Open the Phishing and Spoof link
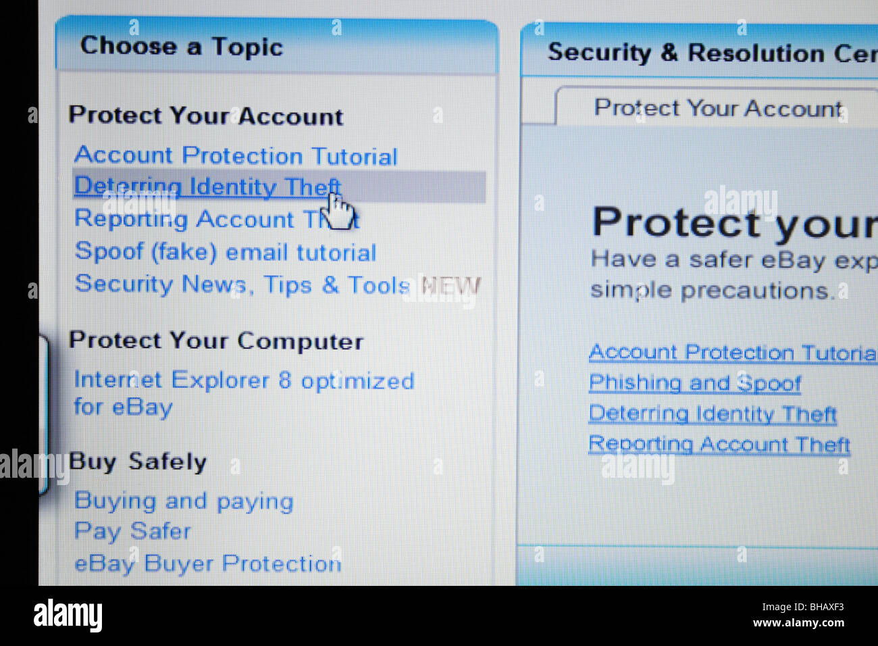The width and height of the screenshot is (878, 646). 695,383
